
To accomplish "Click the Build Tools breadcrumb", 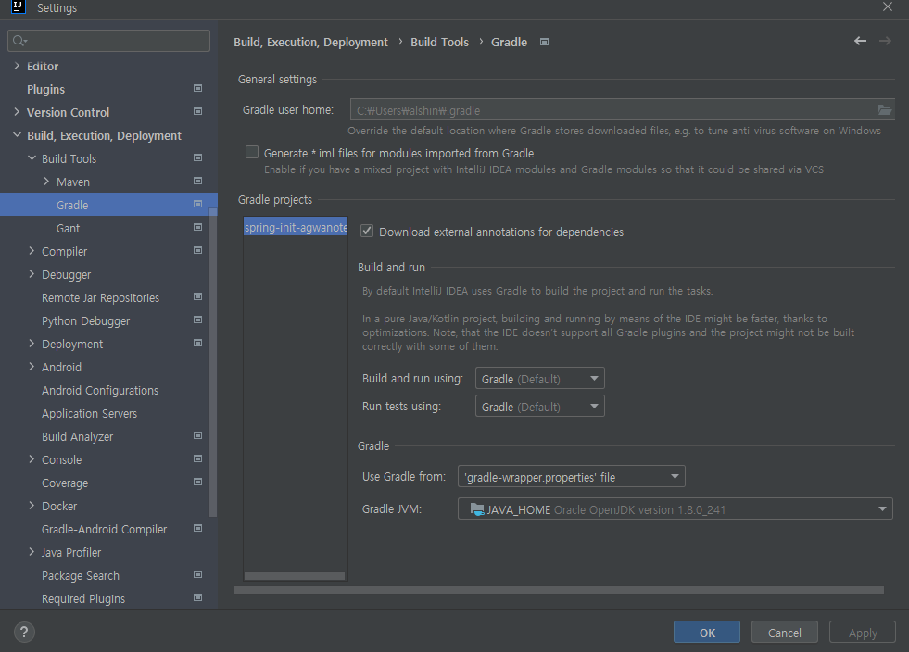I will [x=439, y=43].
